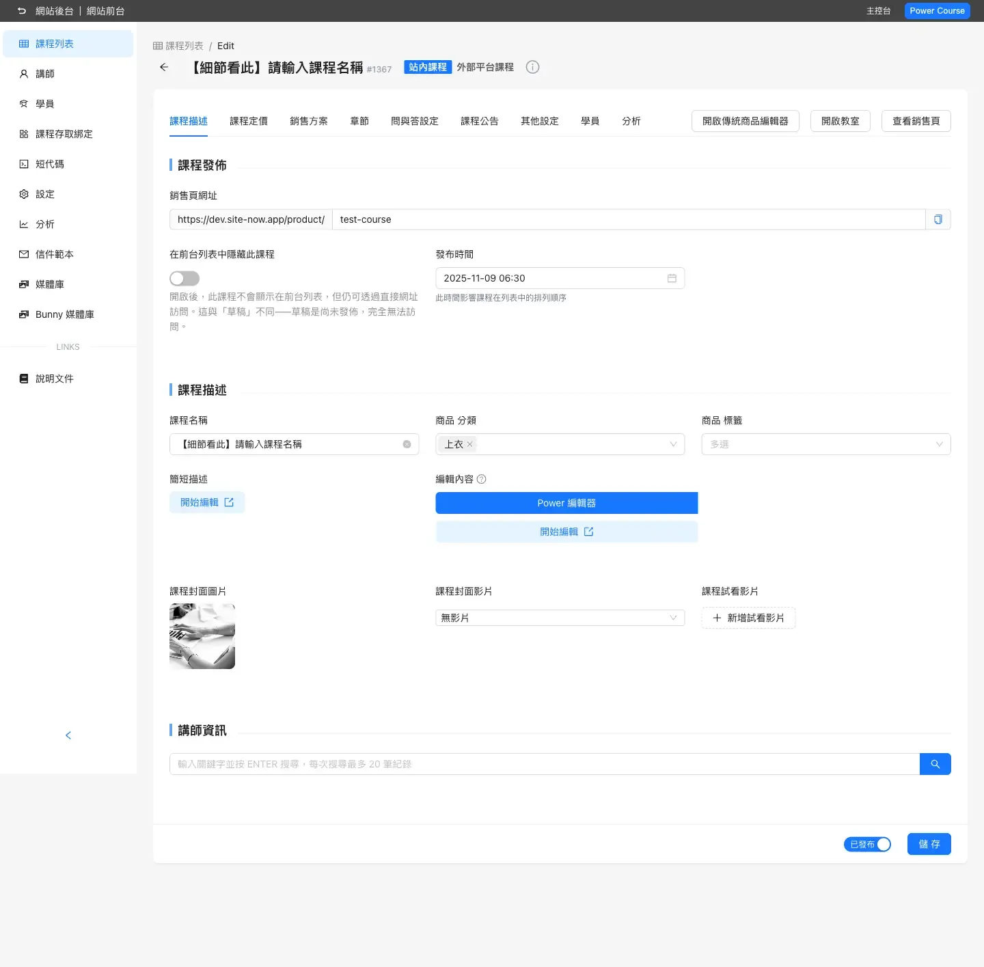This screenshot has height=967, width=984.
Task: Click 開始編輯 under Power 編輯器
Action: coord(566,532)
